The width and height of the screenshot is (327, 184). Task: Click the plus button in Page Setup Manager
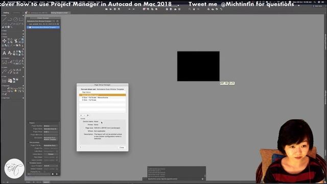tap(81, 116)
